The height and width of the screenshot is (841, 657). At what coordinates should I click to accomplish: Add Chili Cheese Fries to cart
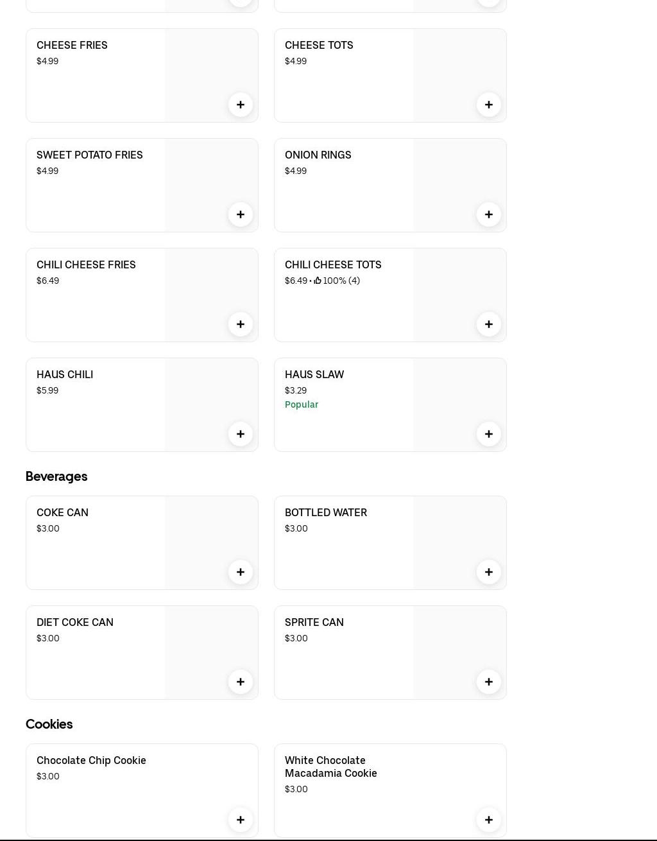click(241, 324)
